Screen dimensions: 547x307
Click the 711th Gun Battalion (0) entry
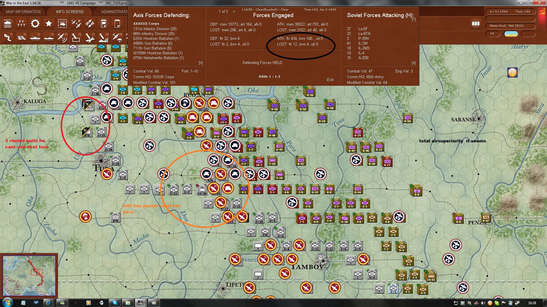click(x=152, y=48)
